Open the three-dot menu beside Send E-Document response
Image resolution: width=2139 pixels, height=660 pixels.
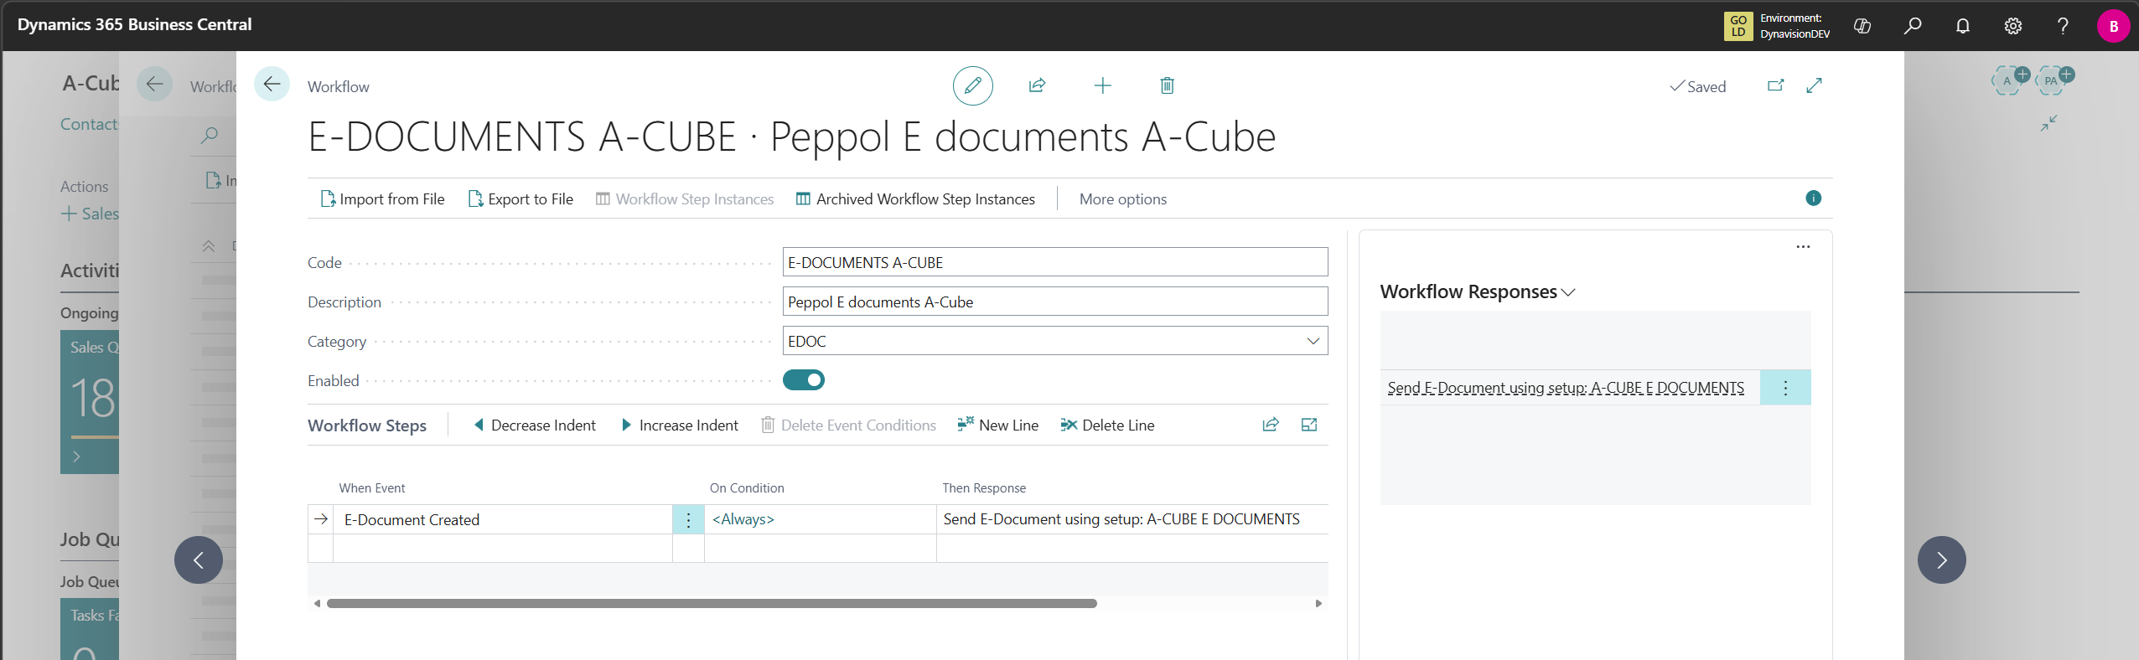(x=1785, y=388)
